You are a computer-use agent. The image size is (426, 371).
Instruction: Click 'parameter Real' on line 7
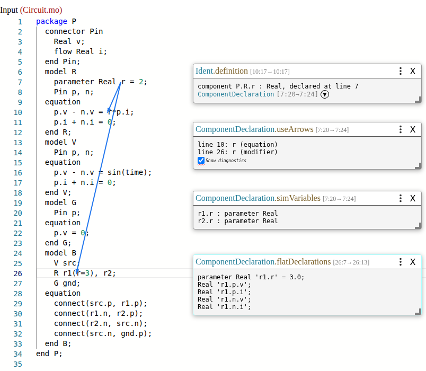click(x=85, y=82)
